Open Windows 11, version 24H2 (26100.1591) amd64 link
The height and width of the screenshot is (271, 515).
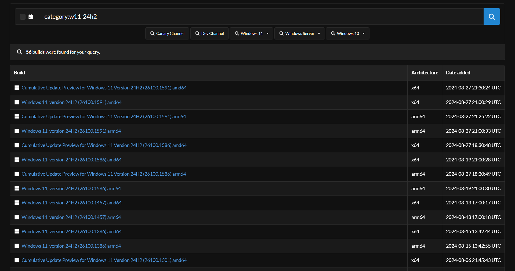click(72, 102)
